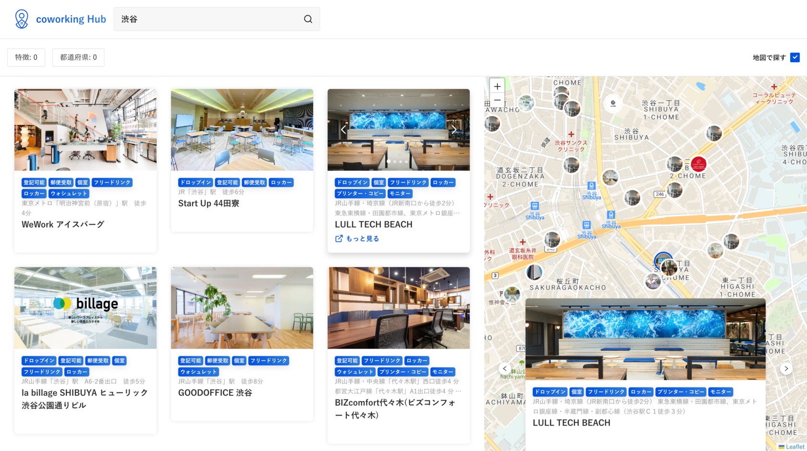Show next photo on LULL TECH BEACH card
Screen dimensions: 807x451
pyautogui.click(x=454, y=130)
